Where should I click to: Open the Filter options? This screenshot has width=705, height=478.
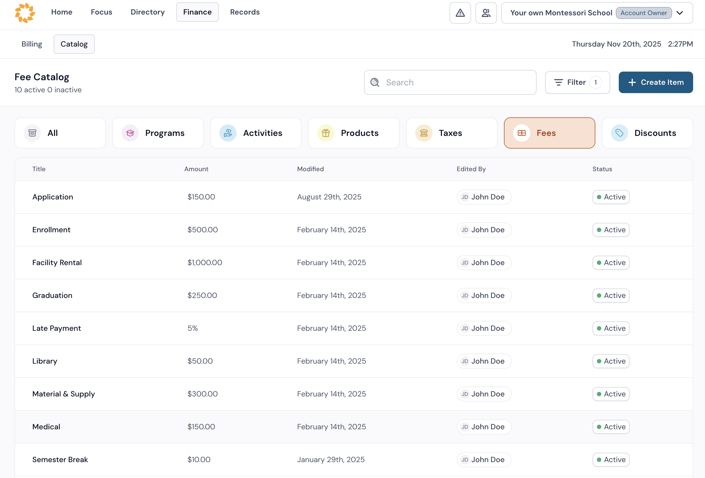pos(577,82)
